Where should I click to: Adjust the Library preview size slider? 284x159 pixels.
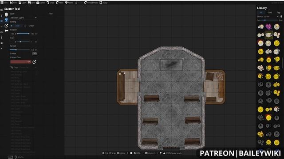(270, 20)
